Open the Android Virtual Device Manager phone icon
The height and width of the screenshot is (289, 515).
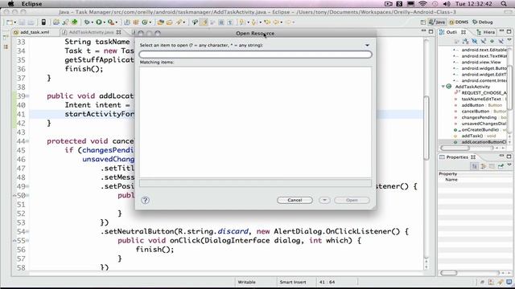(x=43, y=22)
